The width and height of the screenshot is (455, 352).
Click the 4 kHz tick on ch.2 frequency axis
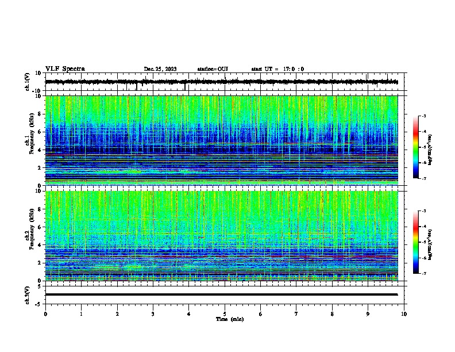(x=40, y=245)
